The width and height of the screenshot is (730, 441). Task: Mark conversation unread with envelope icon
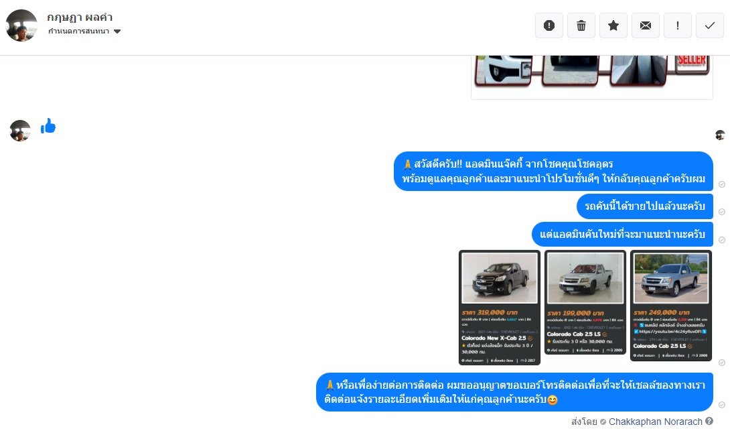pos(646,25)
